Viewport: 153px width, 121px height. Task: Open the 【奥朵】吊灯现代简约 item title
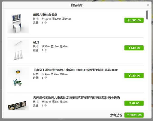(76, 70)
